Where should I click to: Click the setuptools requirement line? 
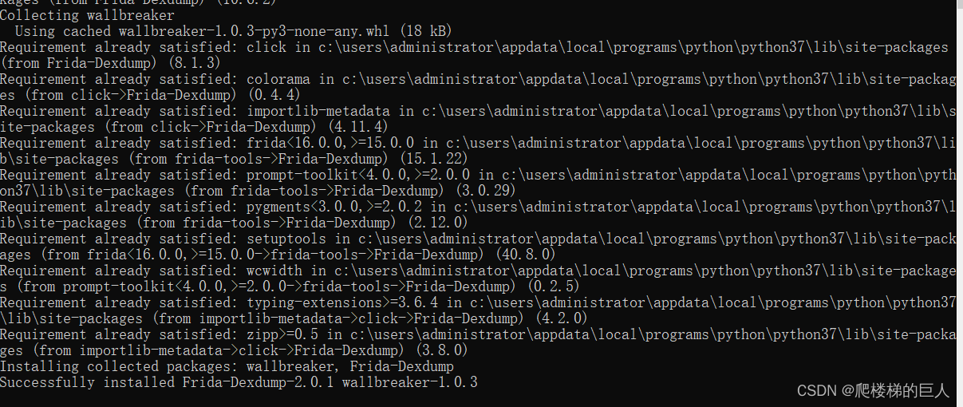478,247
